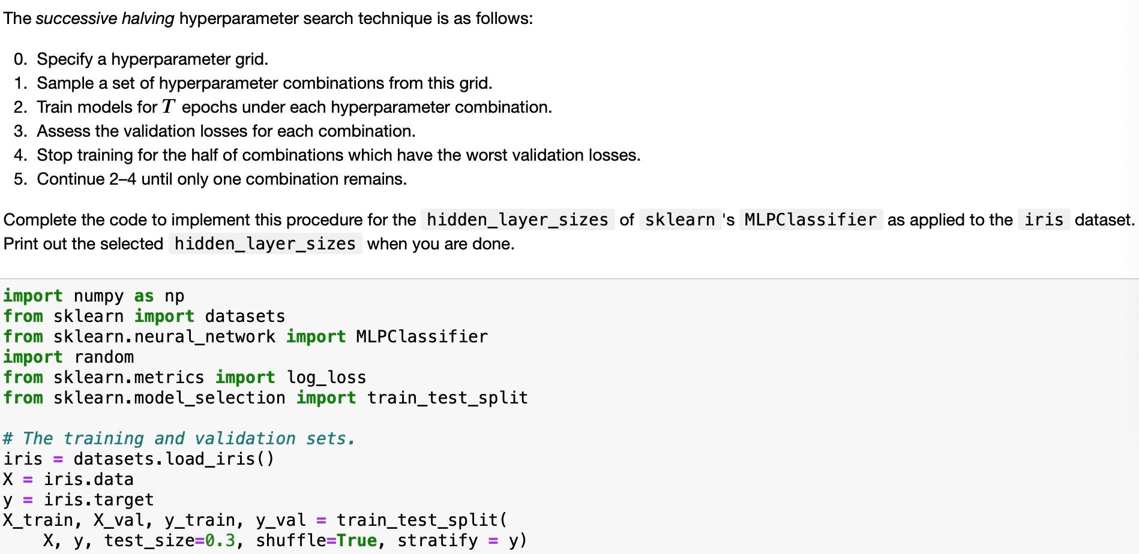
Task: Click the MLPClassifier import statement
Action: point(245,336)
